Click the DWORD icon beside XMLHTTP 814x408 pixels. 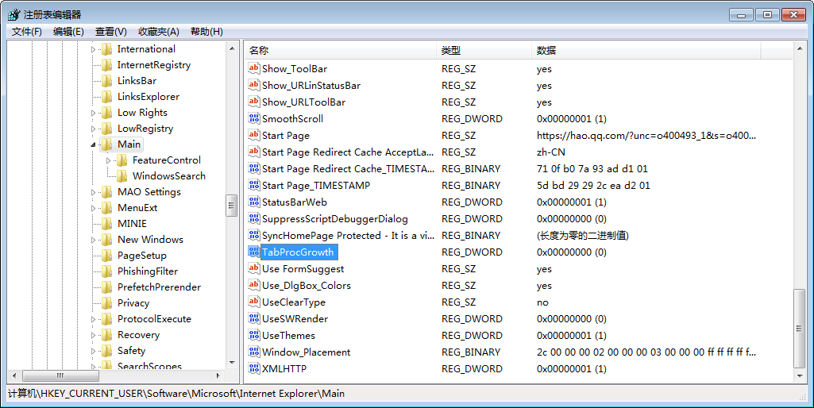click(x=254, y=368)
